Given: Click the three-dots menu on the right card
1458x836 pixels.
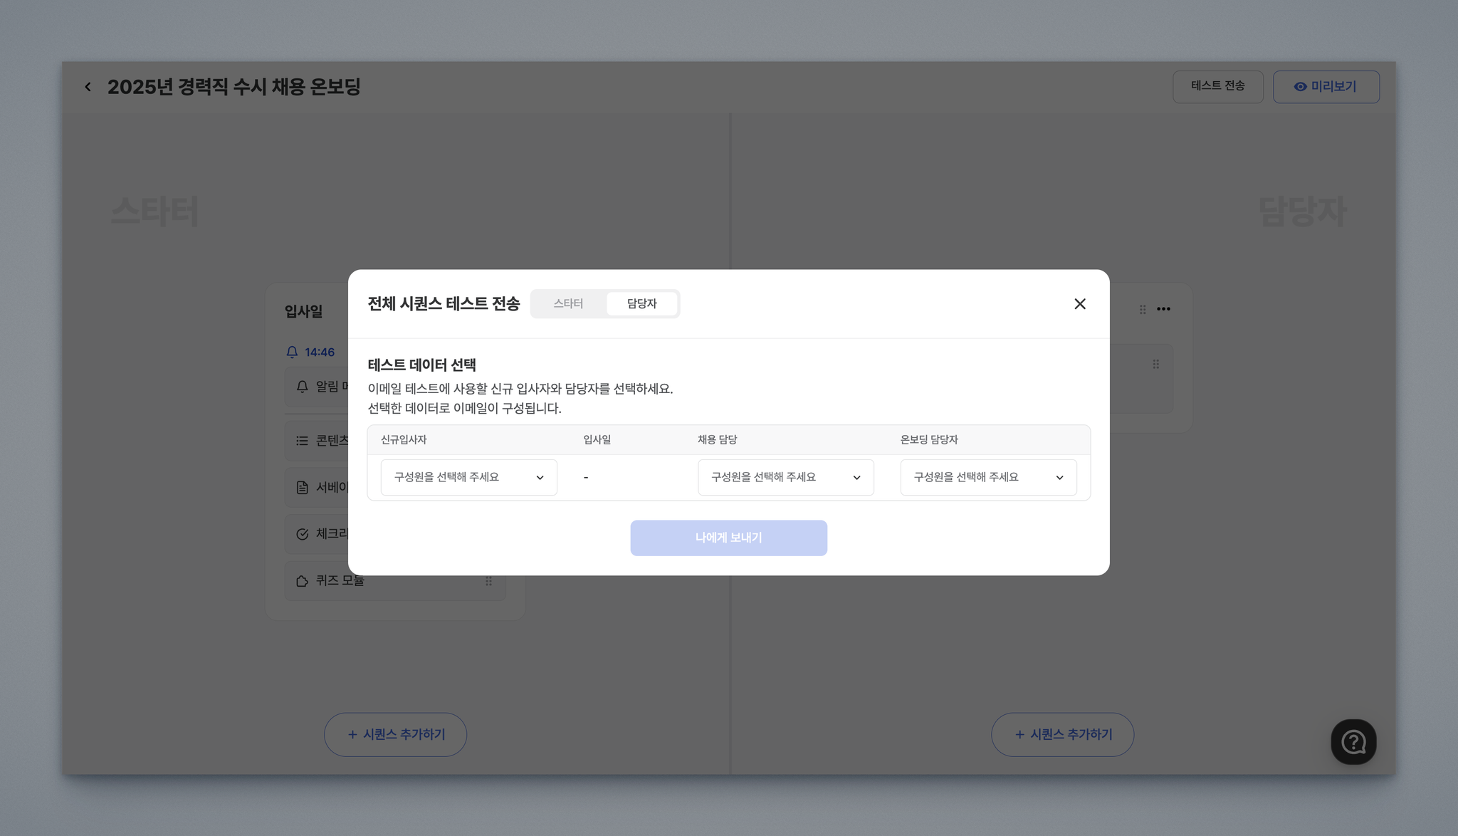Looking at the screenshot, I should click(1163, 309).
